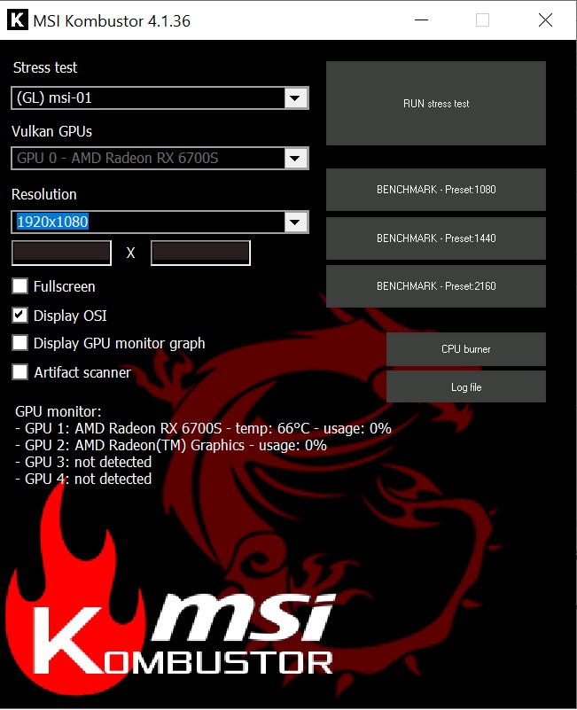
Task: Click the 'GPU 3: not detected' text
Action: (83, 462)
